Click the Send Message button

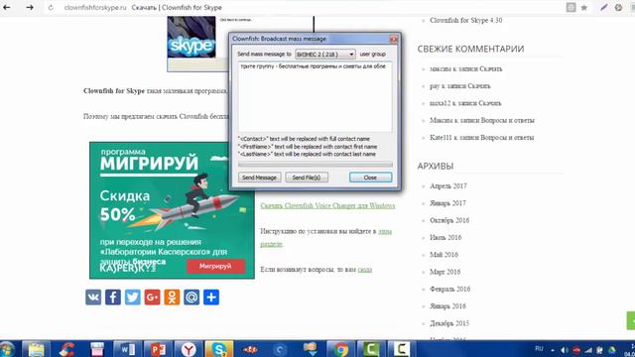click(x=259, y=178)
